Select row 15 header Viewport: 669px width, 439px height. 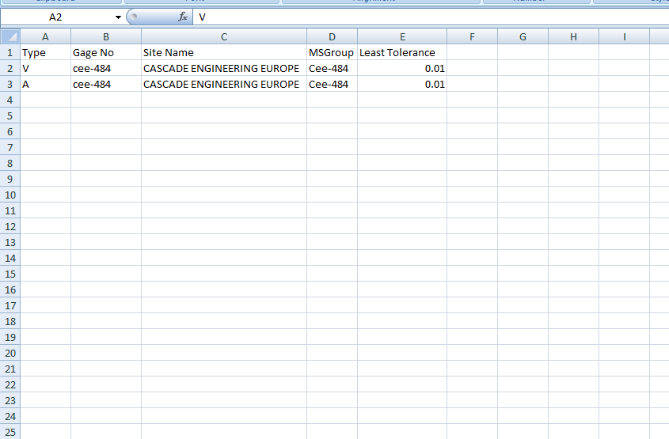click(x=10, y=274)
